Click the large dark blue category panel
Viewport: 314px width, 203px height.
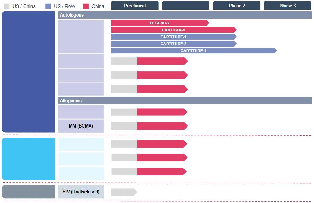click(x=28, y=72)
